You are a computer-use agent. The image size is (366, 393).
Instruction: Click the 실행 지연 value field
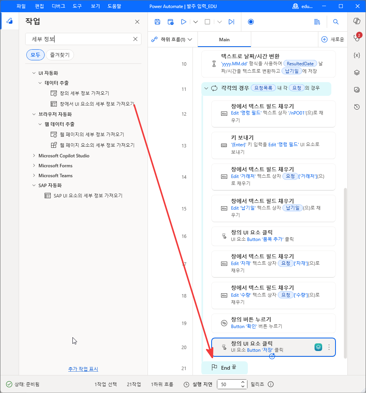click(229, 384)
